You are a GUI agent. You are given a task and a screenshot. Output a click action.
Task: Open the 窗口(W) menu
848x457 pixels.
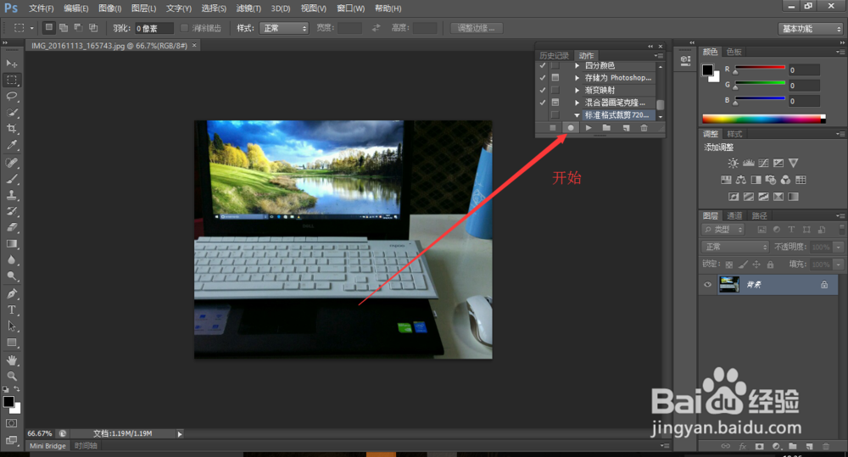(350, 8)
